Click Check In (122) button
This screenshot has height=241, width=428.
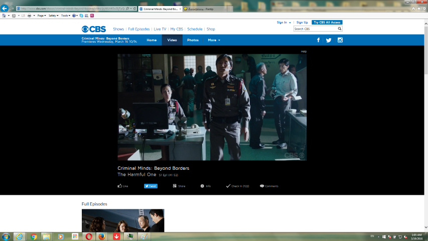point(237,186)
